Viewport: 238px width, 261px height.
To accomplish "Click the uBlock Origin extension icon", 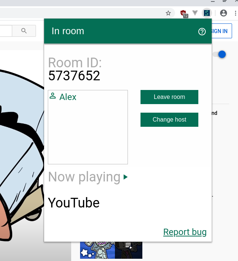I will (x=184, y=13).
